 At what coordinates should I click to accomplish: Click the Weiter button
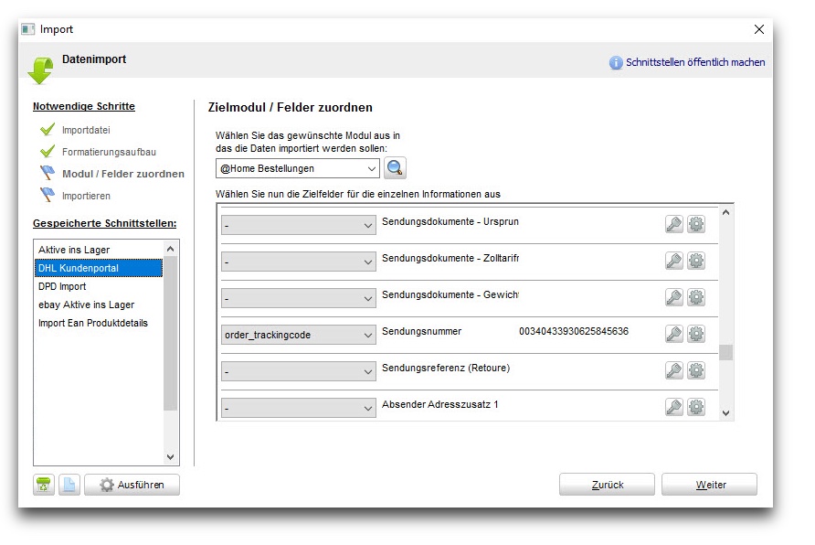709,484
